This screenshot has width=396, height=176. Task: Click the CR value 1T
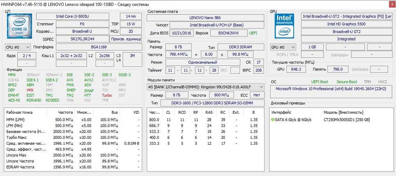(x=258, y=62)
